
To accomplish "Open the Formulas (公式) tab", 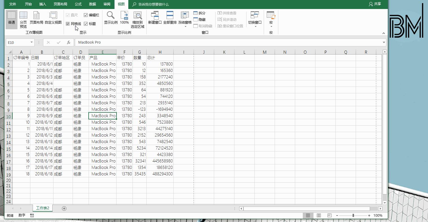I will 78,4.
